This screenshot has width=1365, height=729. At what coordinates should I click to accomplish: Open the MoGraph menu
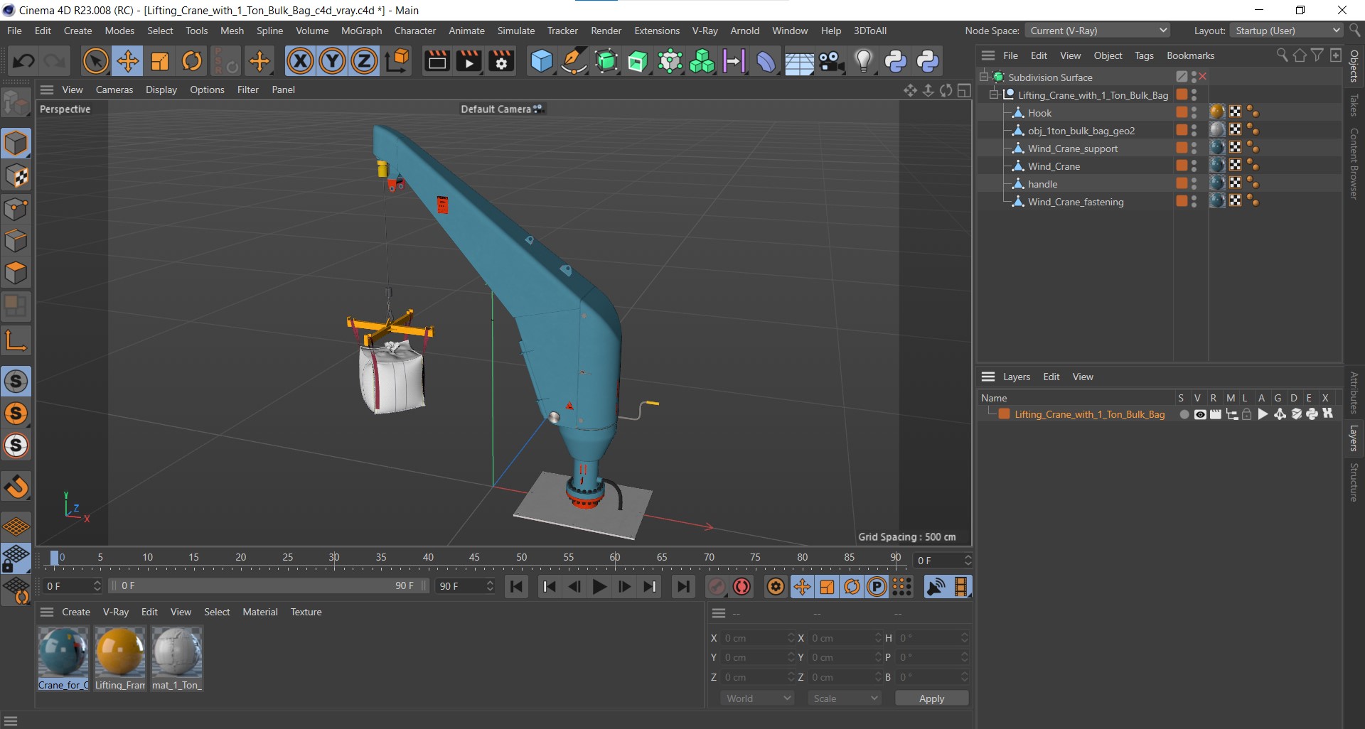pos(361,31)
